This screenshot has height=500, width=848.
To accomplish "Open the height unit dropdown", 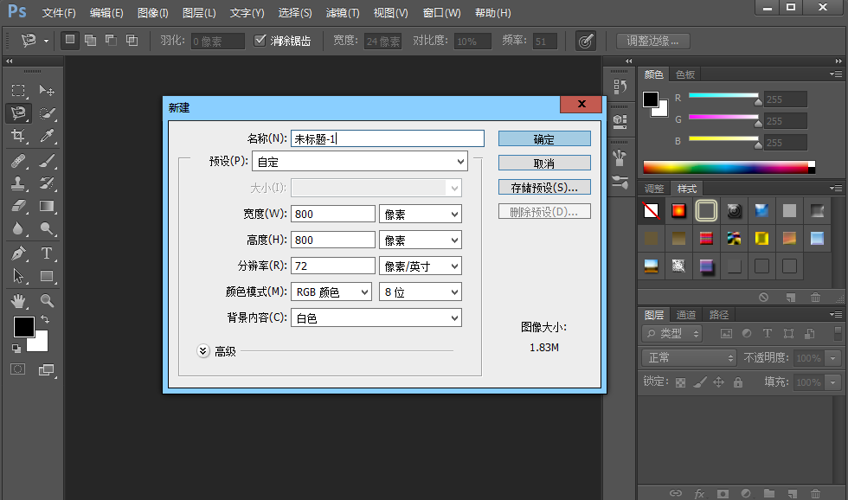I will point(421,240).
